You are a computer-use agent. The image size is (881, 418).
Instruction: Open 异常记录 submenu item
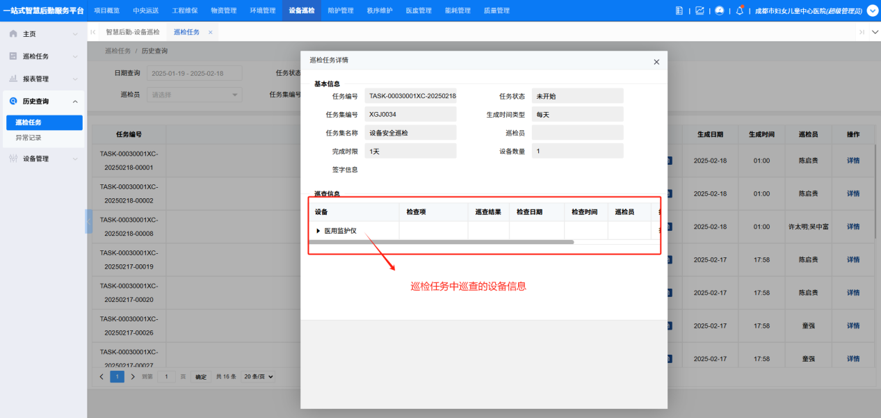point(29,138)
